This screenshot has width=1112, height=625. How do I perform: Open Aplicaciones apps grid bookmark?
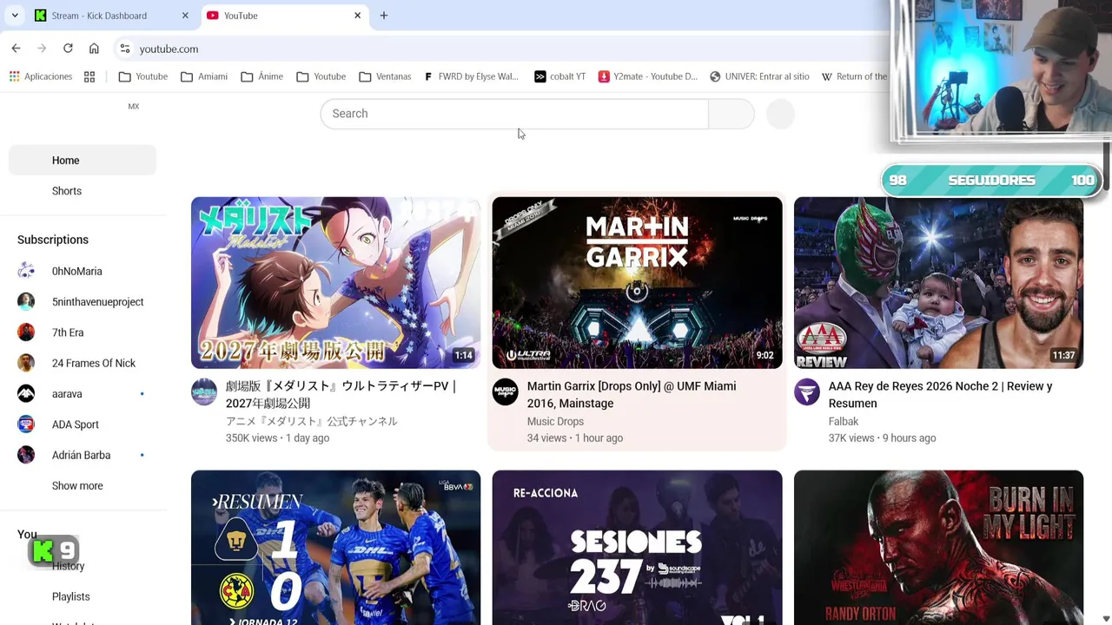(41, 76)
